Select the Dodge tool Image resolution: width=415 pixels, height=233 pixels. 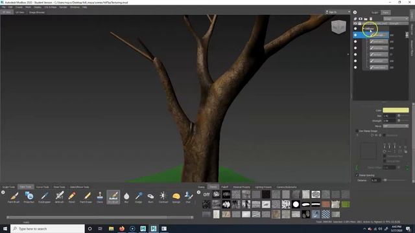tap(138, 197)
